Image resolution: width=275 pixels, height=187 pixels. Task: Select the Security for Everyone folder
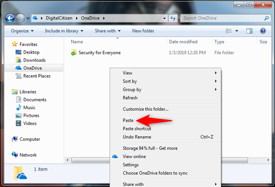pos(99,53)
